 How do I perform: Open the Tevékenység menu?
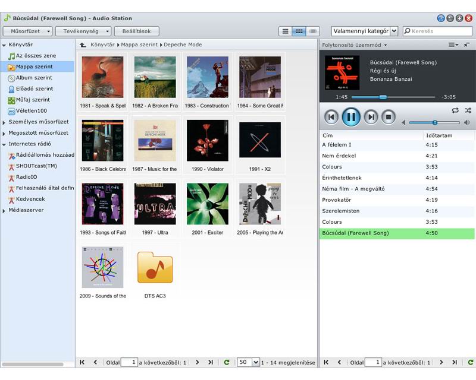click(x=83, y=31)
